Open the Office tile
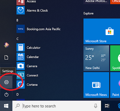The image size is (120, 111). tap(115, 2)
